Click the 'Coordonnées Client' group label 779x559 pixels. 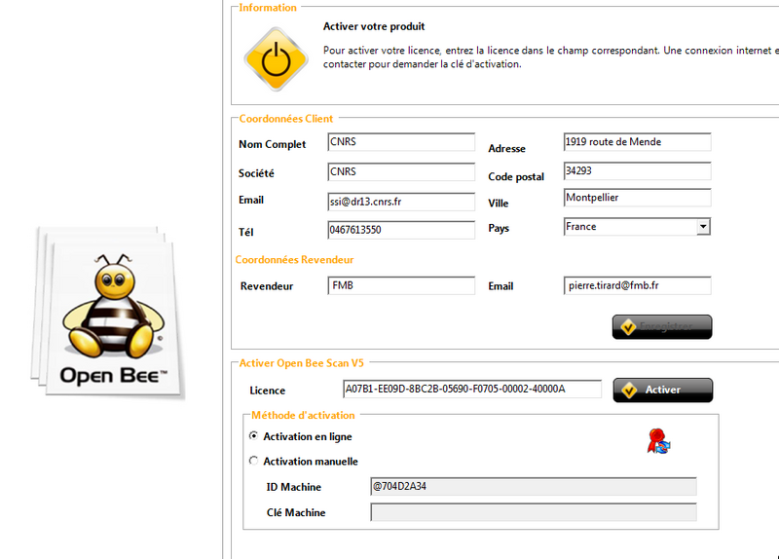285,119
